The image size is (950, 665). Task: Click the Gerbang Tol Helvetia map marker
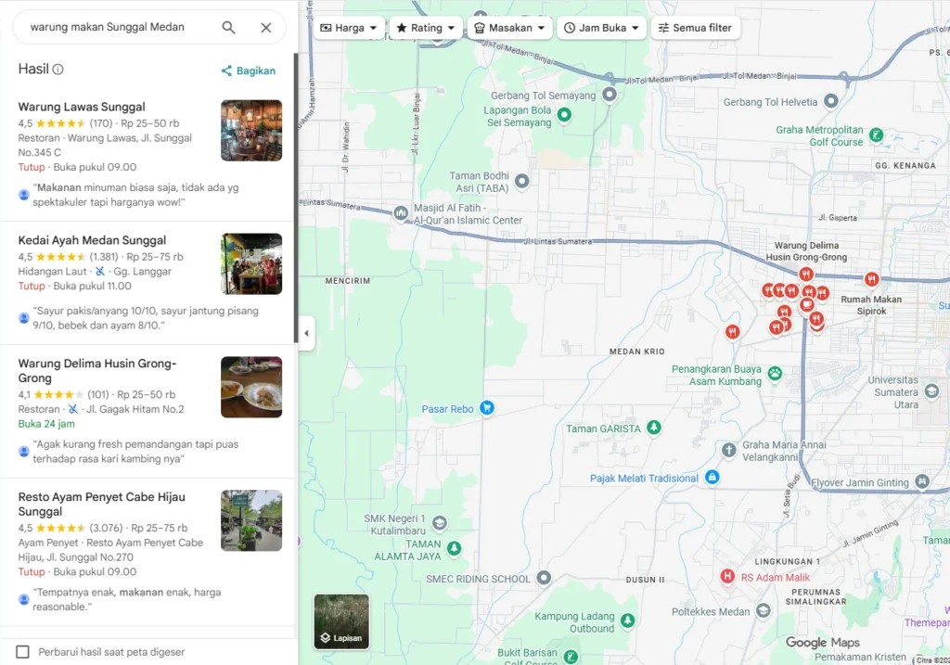pos(831,101)
